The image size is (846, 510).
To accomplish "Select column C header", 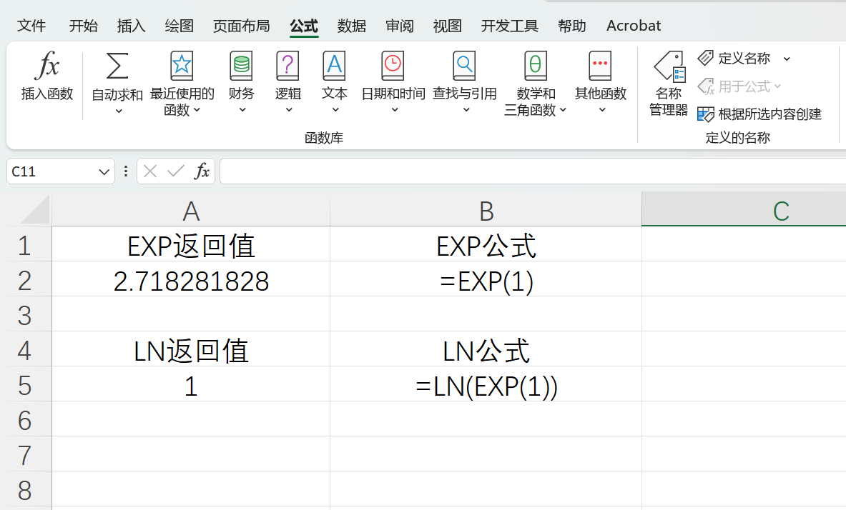I will coord(744,210).
